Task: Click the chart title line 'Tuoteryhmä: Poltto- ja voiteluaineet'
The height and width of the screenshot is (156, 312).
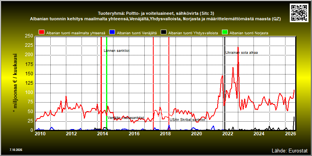Action: click(156, 14)
